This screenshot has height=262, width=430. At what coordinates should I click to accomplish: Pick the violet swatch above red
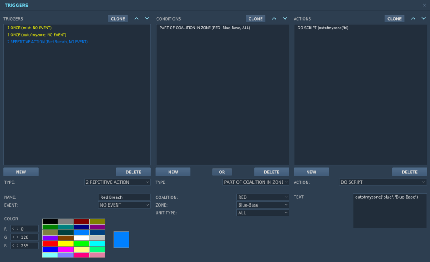coord(50,238)
